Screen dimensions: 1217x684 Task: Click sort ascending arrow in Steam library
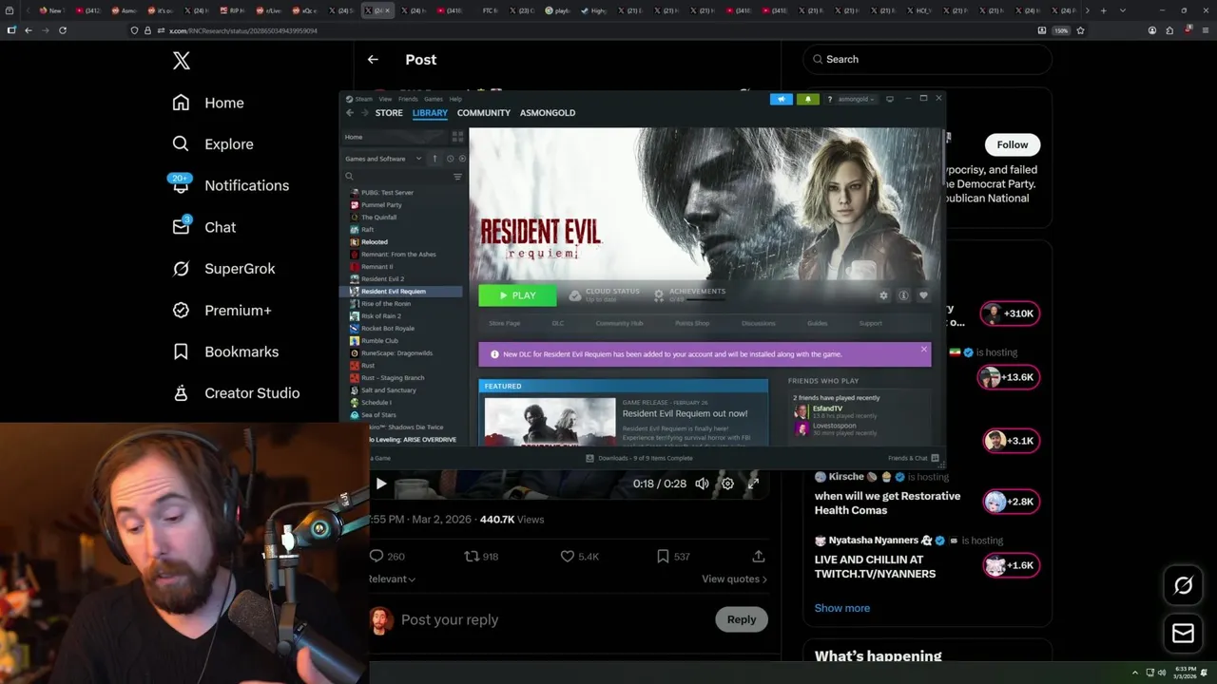pos(435,159)
